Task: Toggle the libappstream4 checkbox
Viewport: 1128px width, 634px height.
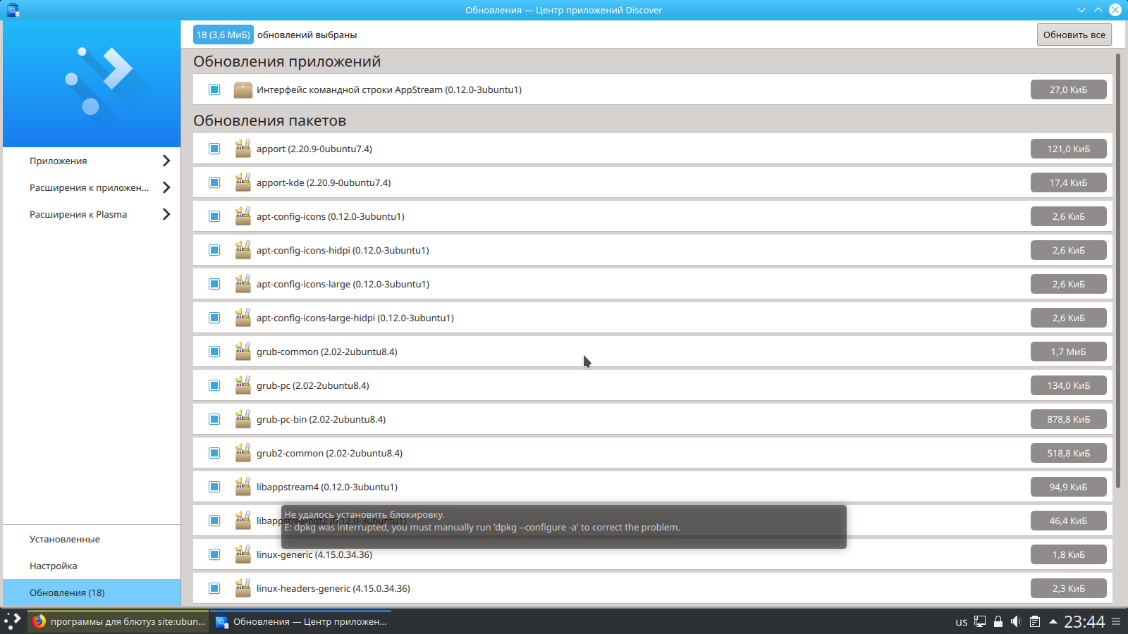Action: click(214, 487)
